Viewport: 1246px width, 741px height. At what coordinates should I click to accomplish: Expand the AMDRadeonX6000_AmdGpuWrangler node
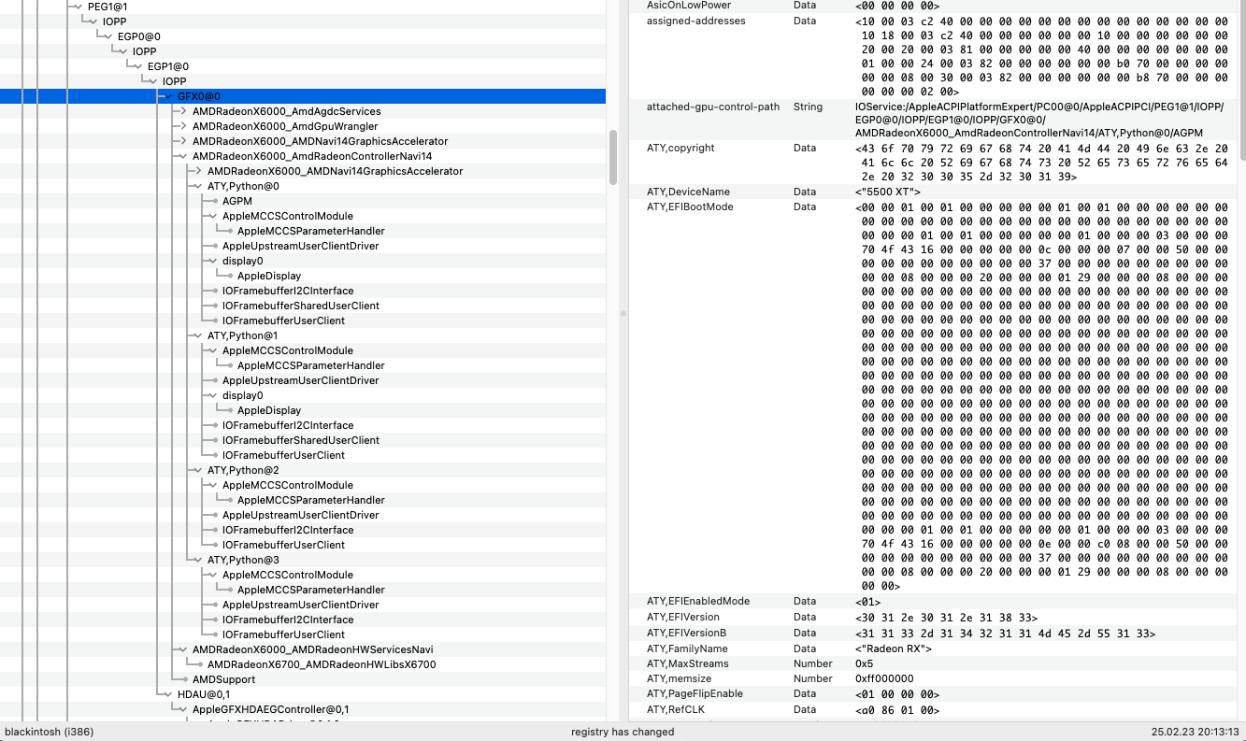[184, 126]
